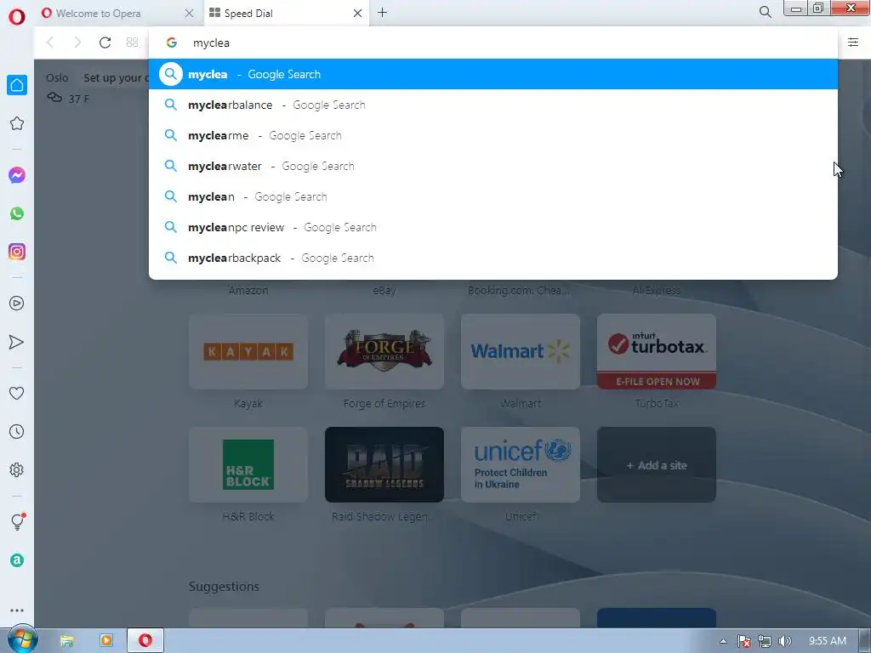Open the TurboTax speed dial tile
Screen dimensions: 871x653
pos(657,351)
